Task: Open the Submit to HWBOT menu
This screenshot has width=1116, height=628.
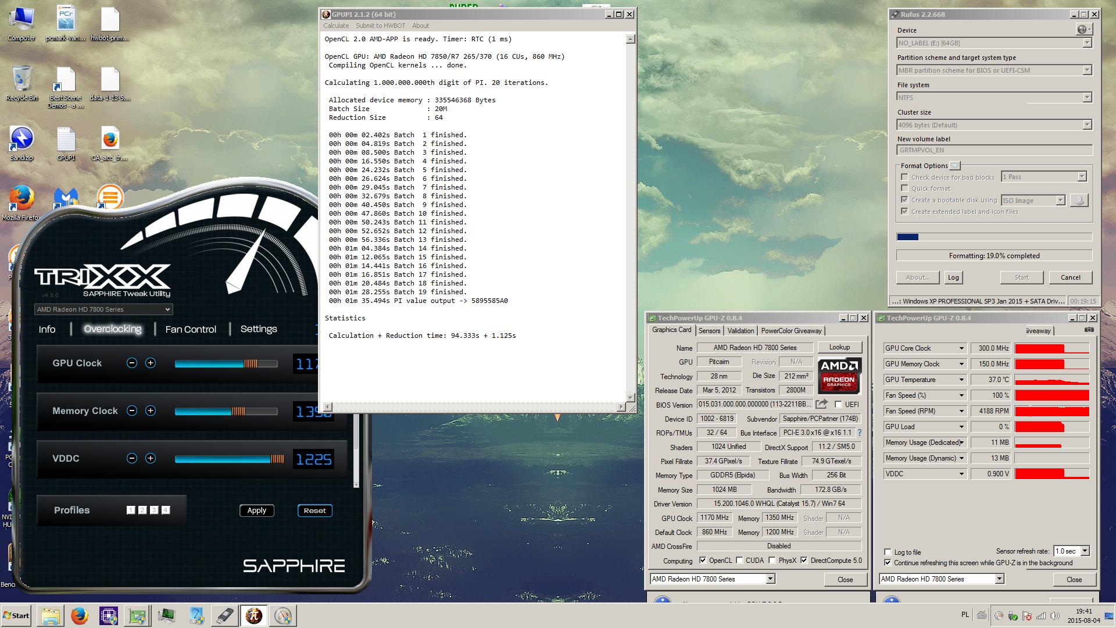Action: click(x=380, y=26)
